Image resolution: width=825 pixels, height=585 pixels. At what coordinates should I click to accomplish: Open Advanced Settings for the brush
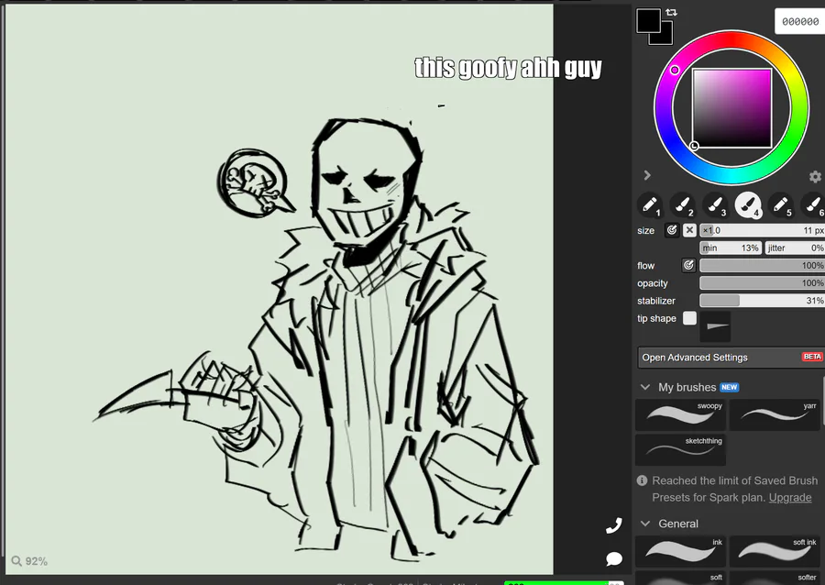click(x=731, y=358)
